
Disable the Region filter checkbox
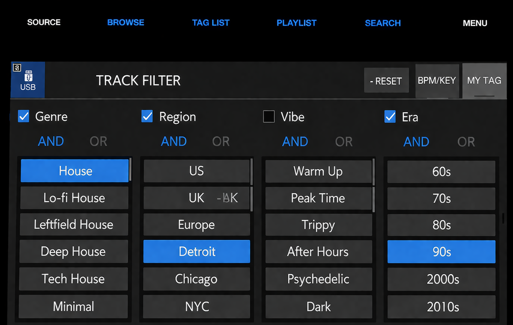coord(147,116)
